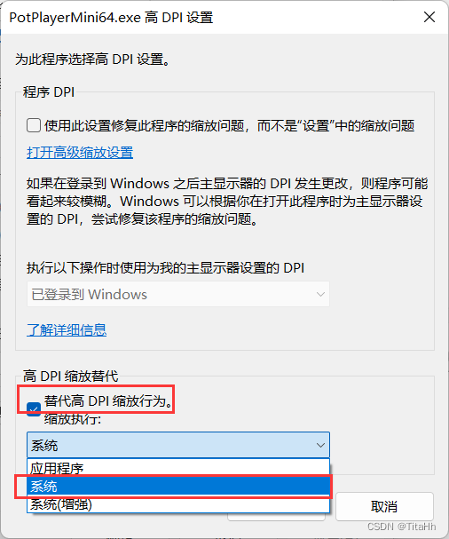Viewport: 449px width, 539px height.
Task: Click the 高 DPI 缩放替代 group label
Action: 70,376
